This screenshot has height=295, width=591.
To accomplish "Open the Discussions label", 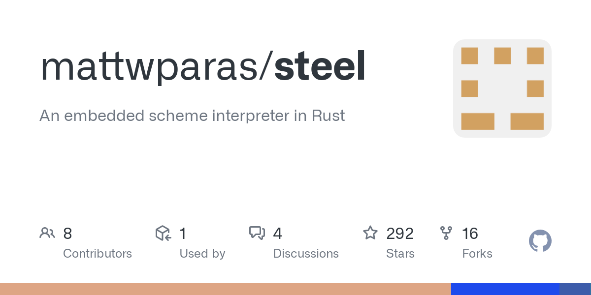I will (306, 254).
